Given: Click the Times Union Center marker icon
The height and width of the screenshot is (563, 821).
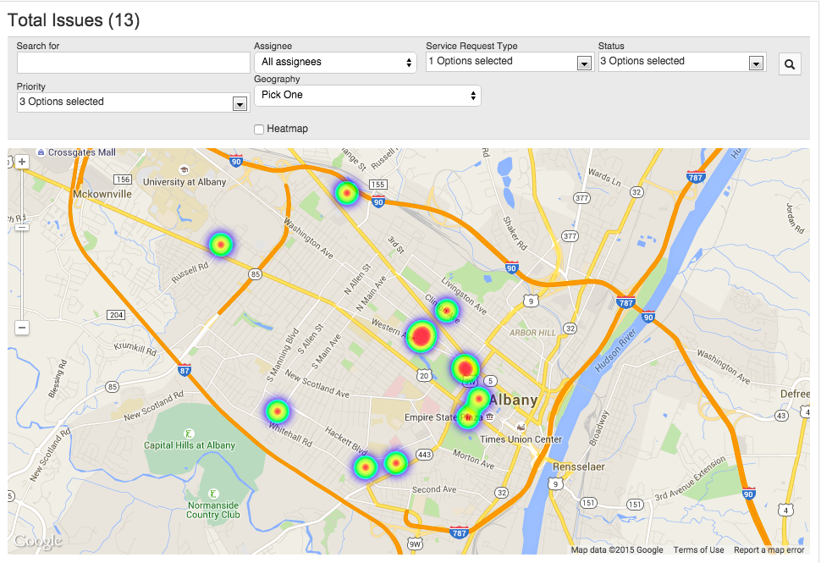Looking at the screenshot, I should pos(521,427).
